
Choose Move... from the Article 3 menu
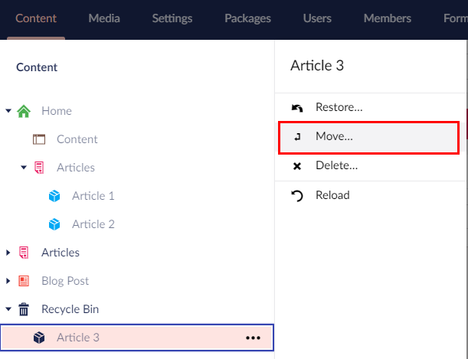pos(368,138)
